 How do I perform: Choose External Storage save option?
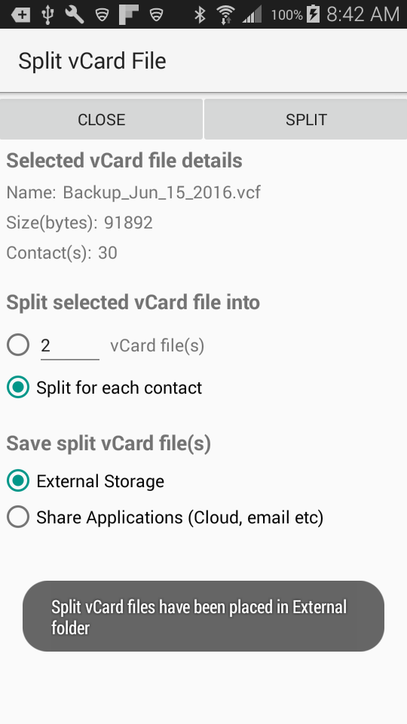pyautogui.click(x=85, y=481)
